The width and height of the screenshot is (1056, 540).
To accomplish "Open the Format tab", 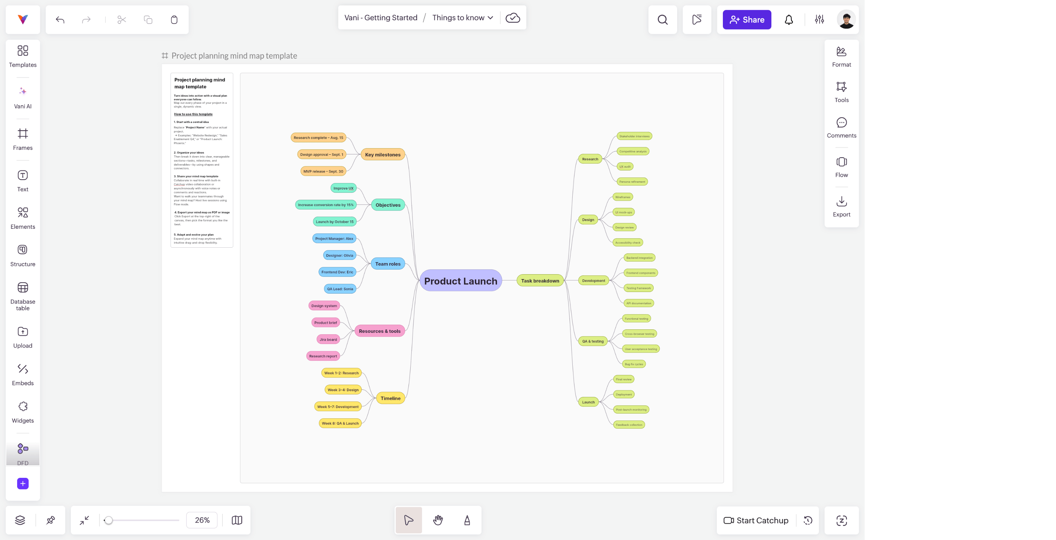I will coord(841,57).
